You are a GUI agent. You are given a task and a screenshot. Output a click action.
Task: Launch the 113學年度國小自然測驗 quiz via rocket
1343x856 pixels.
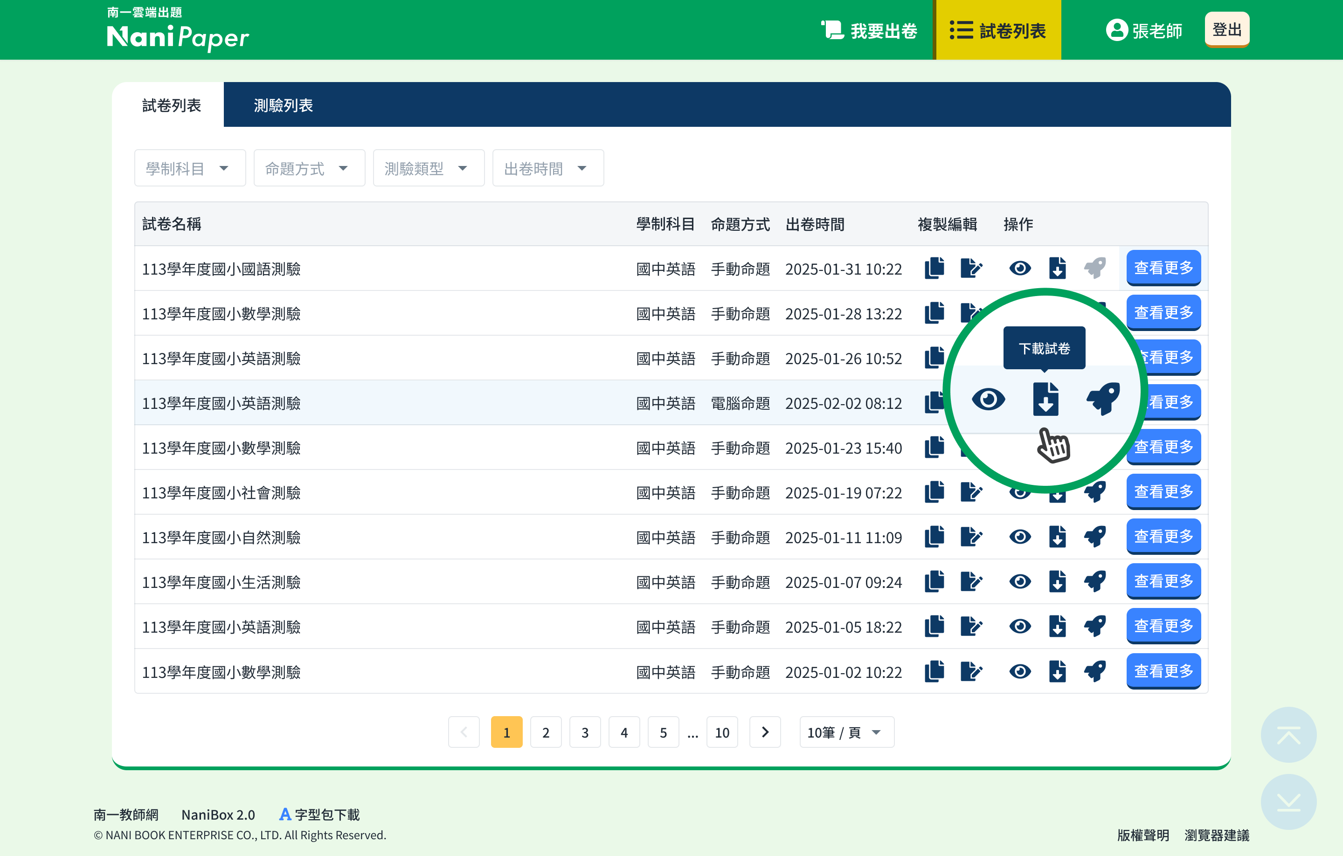point(1095,537)
